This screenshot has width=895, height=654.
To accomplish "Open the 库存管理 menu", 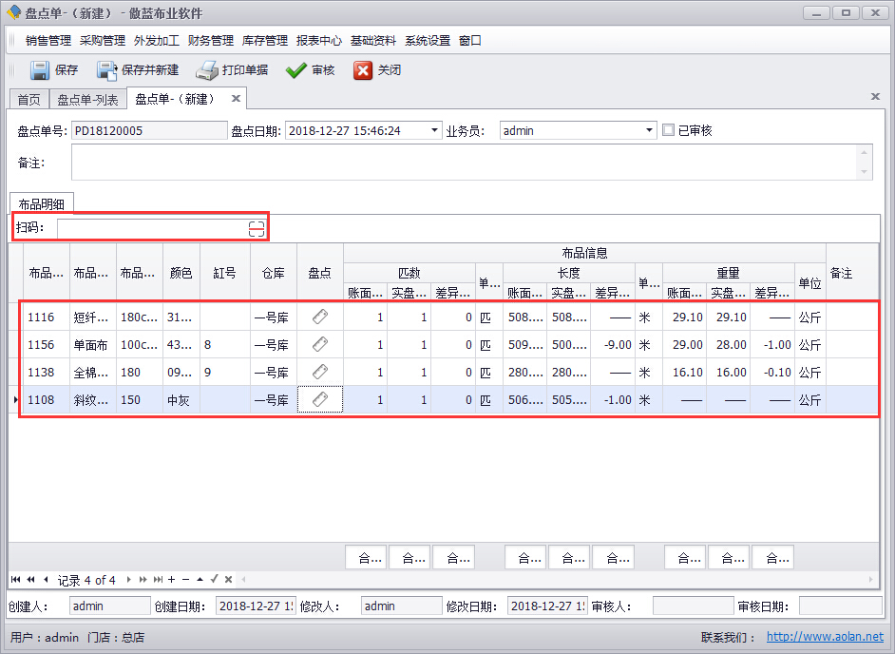I will 264,41.
